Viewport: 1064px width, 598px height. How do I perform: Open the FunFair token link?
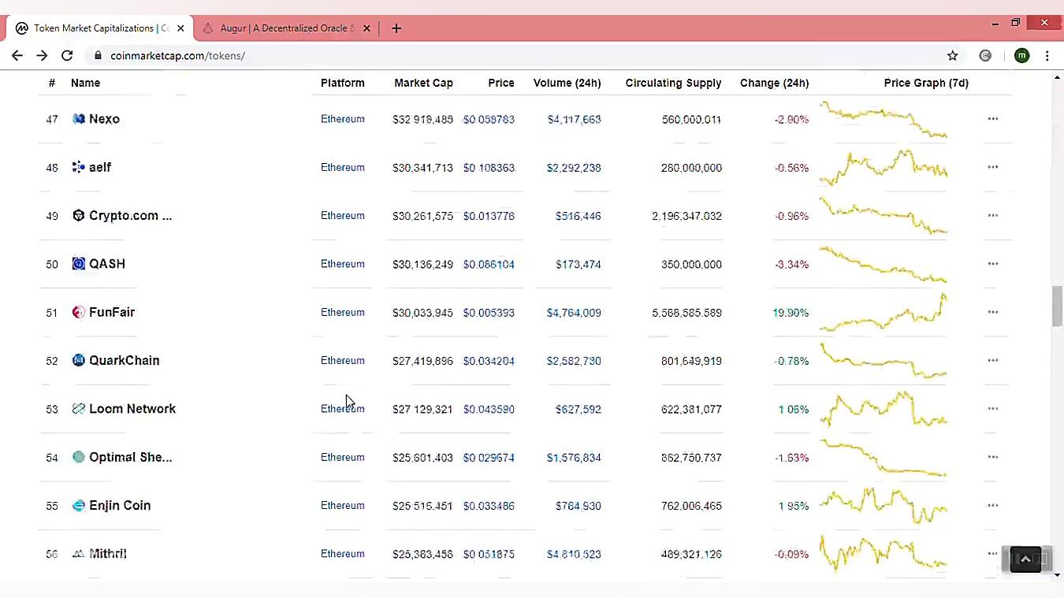click(112, 312)
